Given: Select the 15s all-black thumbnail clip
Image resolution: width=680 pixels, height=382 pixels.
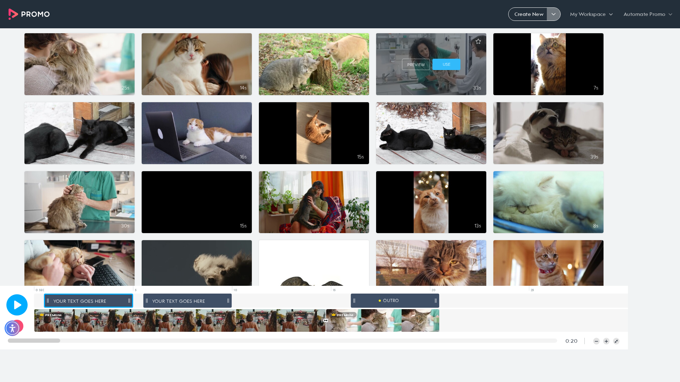Looking at the screenshot, I should coord(197,202).
